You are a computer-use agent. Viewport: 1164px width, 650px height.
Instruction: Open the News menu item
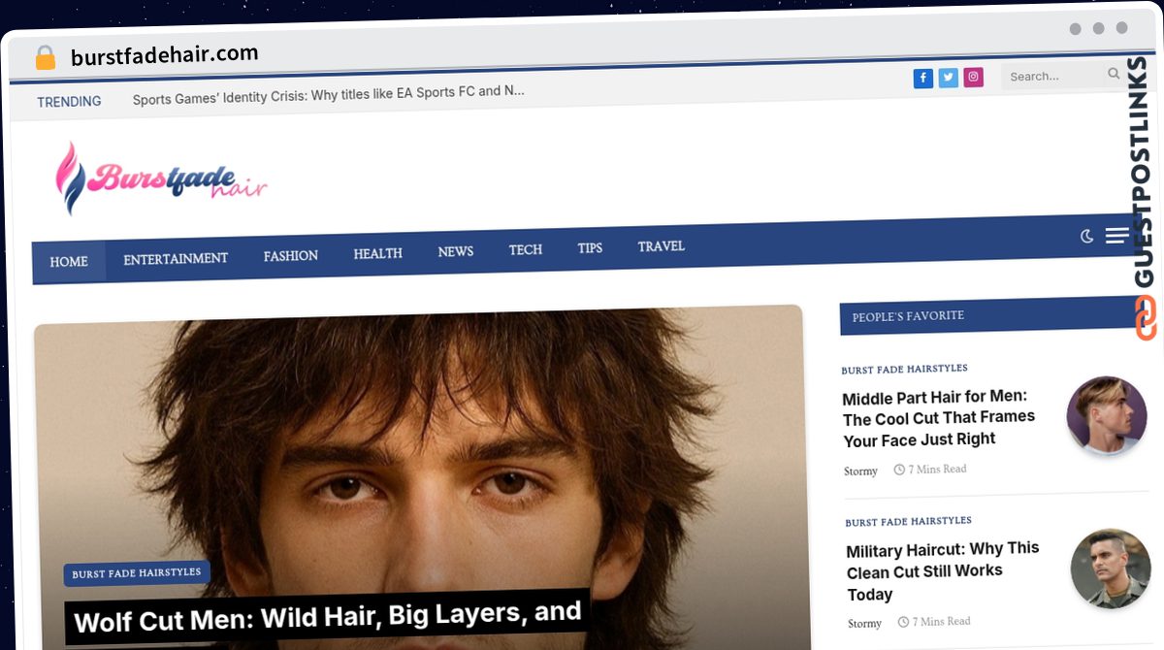pos(456,251)
